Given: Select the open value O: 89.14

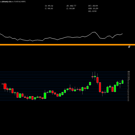Looking at the screenshot, I should pyautogui.click(x=49, y=6).
